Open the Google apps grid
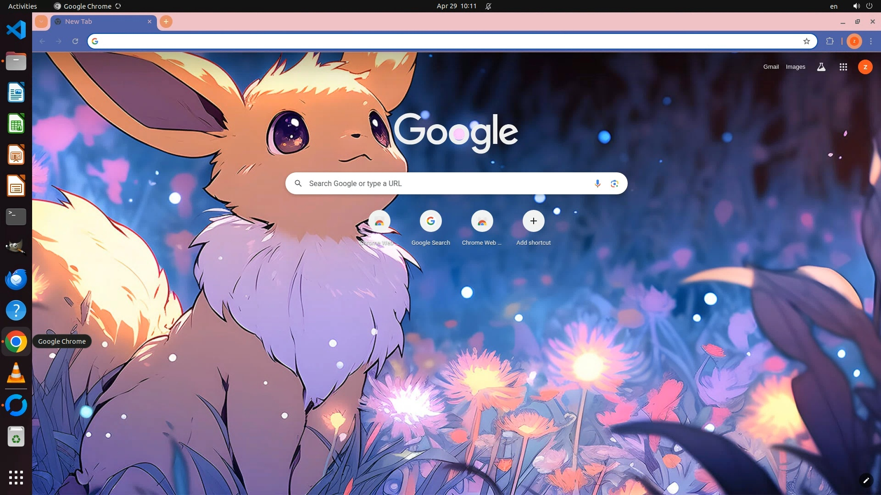The width and height of the screenshot is (881, 495). (843, 67)
